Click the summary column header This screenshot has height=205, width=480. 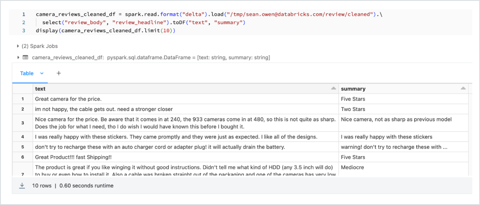click(x=353, y=89)
